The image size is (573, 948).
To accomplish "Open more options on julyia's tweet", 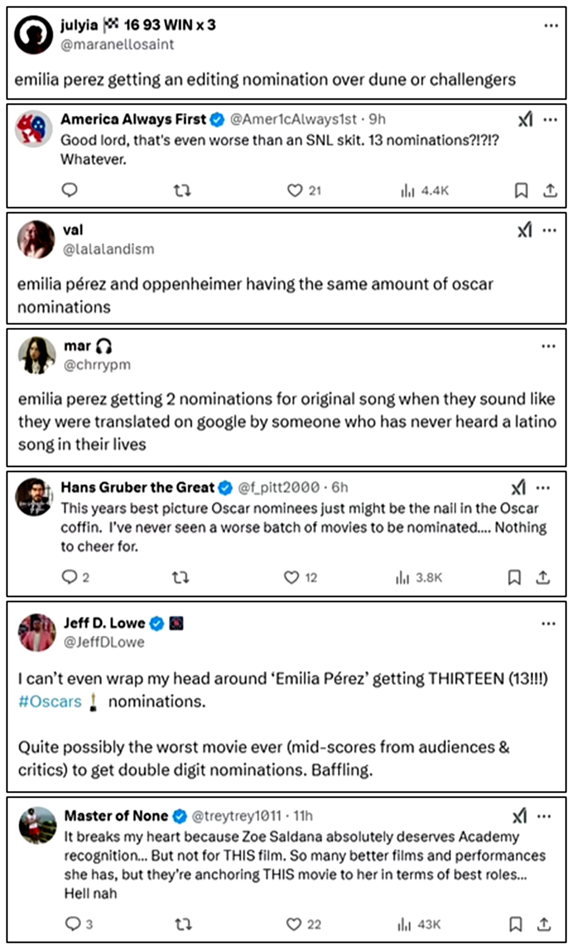I will coord(551,26).
